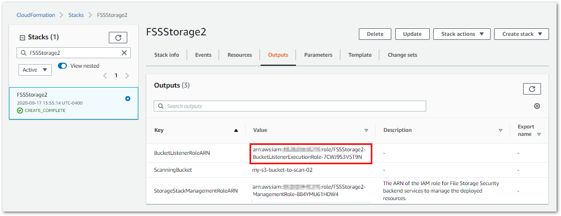Clear the FSSStorage2 stack search text
561x216 pixels.
pyautogui.click(x=124, y=53)
